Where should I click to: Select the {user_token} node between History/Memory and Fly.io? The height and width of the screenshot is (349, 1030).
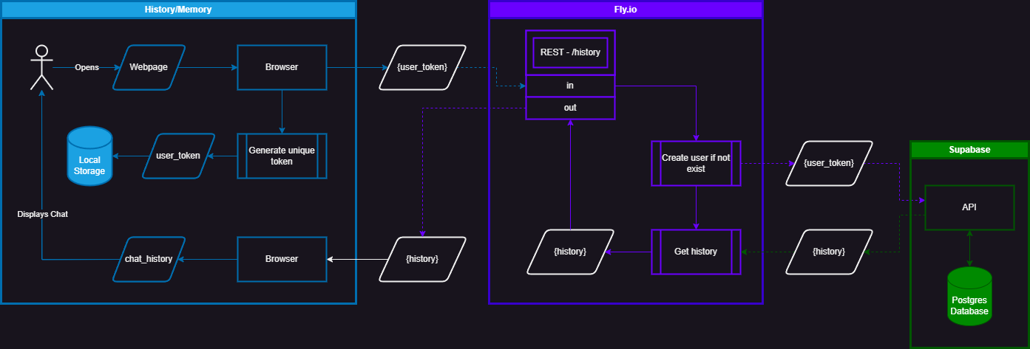[x=422, y=67]
